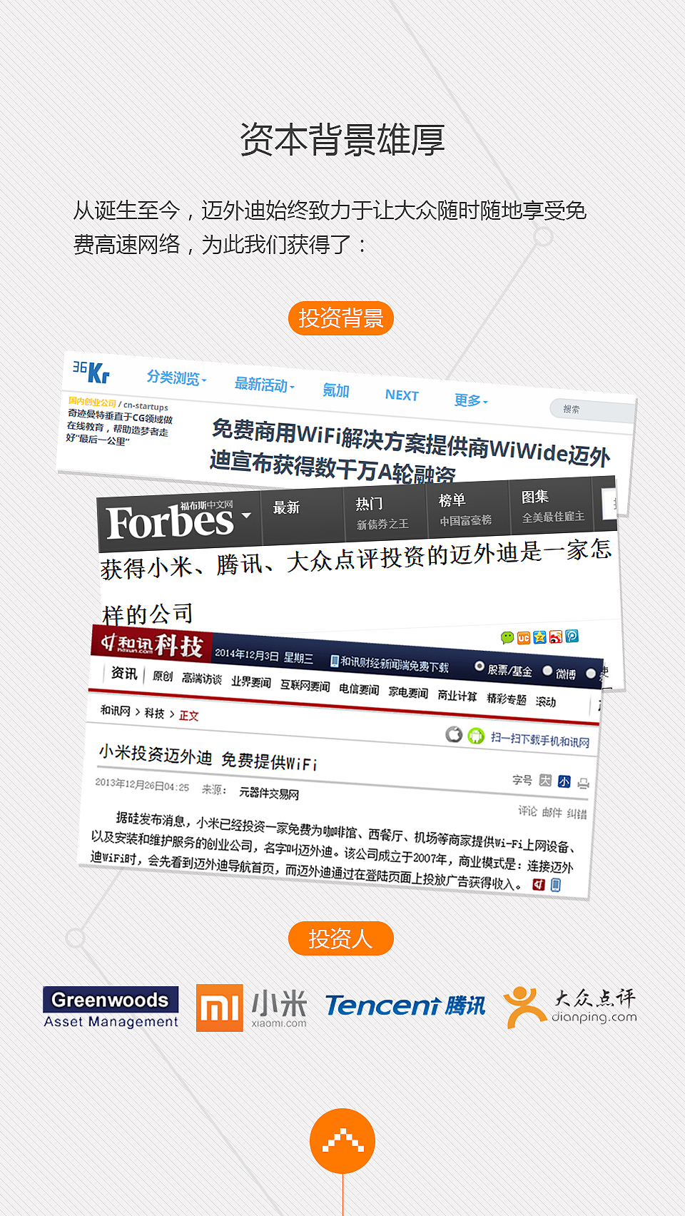Open the 最新活动 dropdown

tap(264, 385)
